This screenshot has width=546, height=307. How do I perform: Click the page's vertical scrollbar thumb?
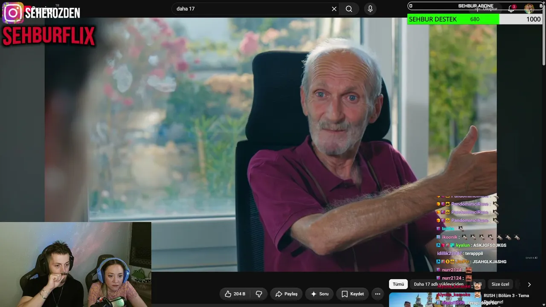pyautogui.click(x=543, y=36)
